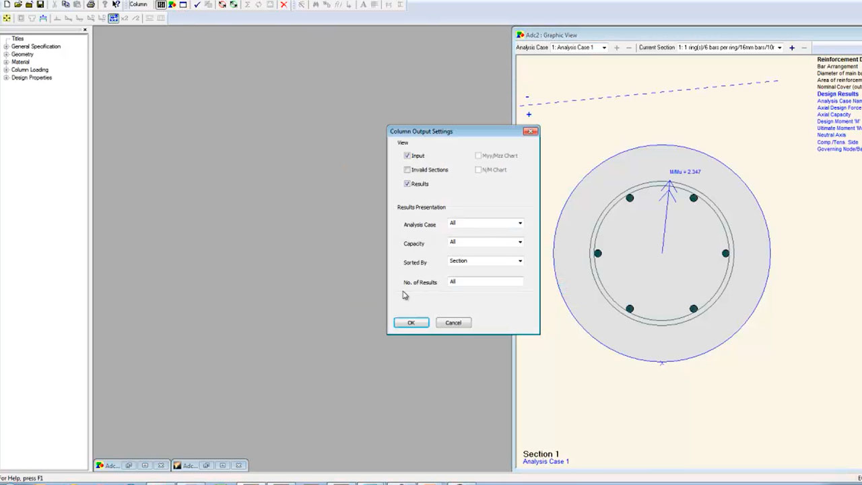Image resolution: width=862 pixels, height=485 pixels.
Task: Toggle the Results checkbox
Action: [407, 184]
